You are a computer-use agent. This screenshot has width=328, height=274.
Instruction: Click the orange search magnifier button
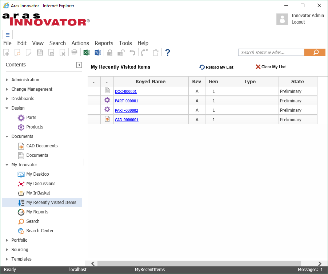point(315,52)
